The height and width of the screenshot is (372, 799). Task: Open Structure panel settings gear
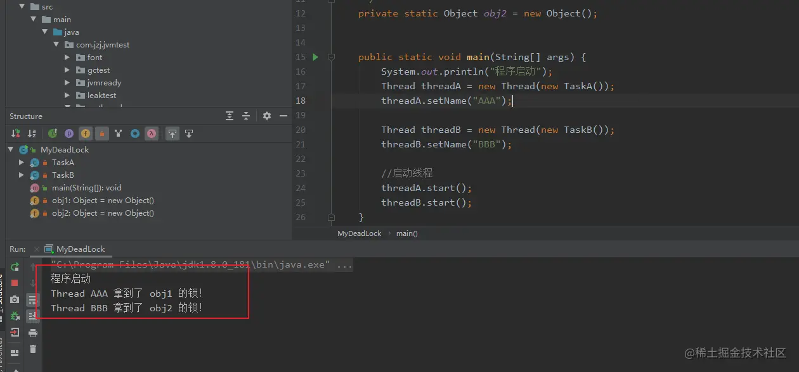267,116
